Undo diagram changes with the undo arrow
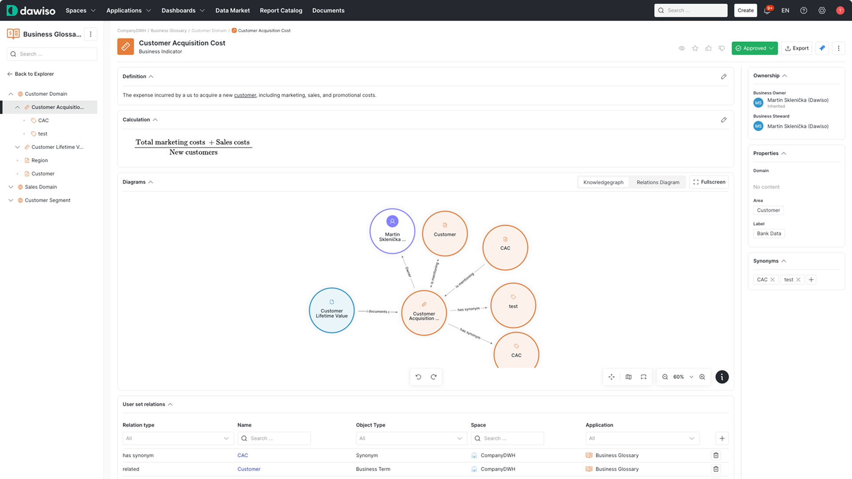Image resolution: width=852 pixels, height=479 pixels. (x=418, y=377)
